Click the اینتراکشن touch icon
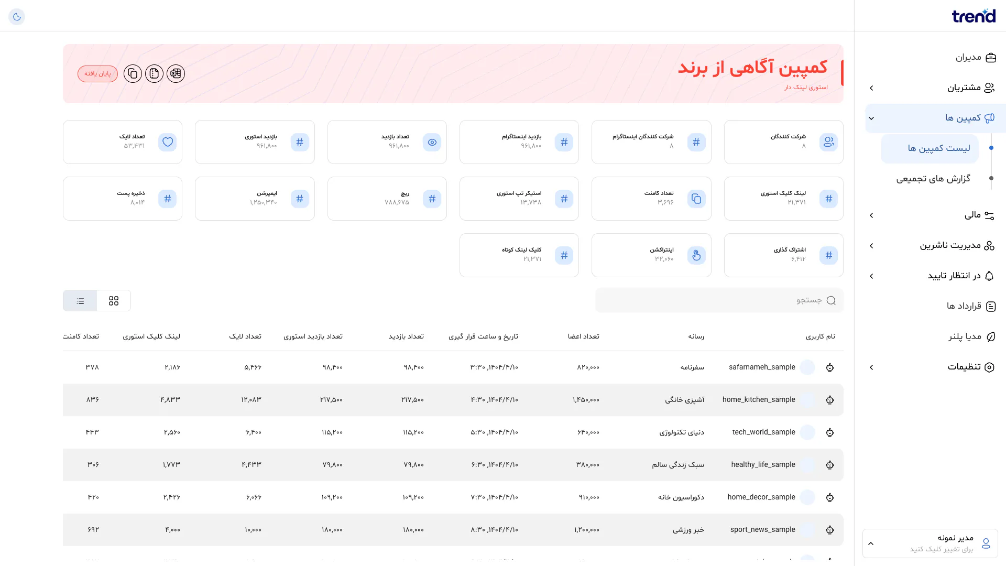The width and height of the screenshot is (1006, 566). click(696, 255)
